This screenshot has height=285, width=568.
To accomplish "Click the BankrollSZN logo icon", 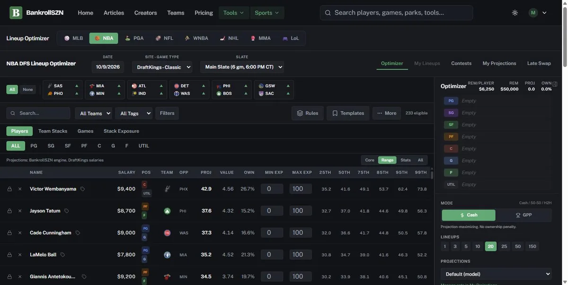I will coord(16,13).
